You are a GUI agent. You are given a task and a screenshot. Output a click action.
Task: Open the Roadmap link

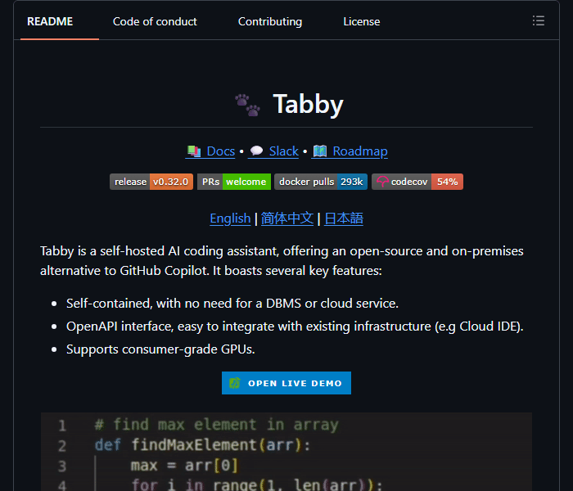click(350, 151)
